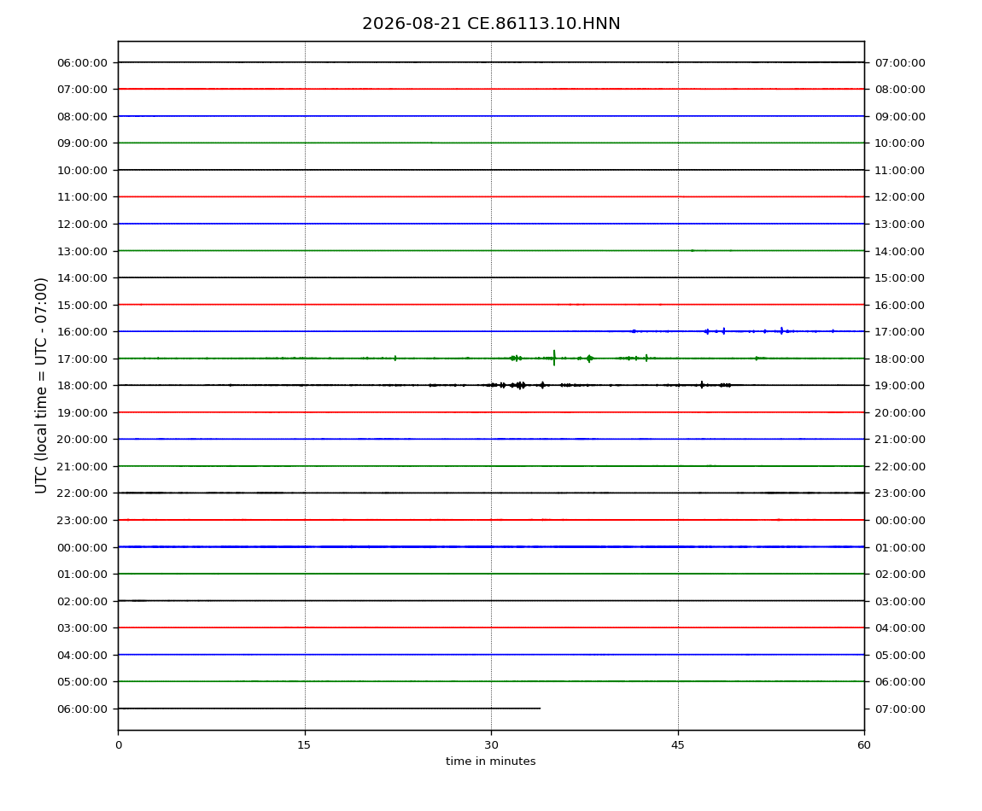Select the x-axis tick label 15
982x811 pixels.
coord(304,744)
